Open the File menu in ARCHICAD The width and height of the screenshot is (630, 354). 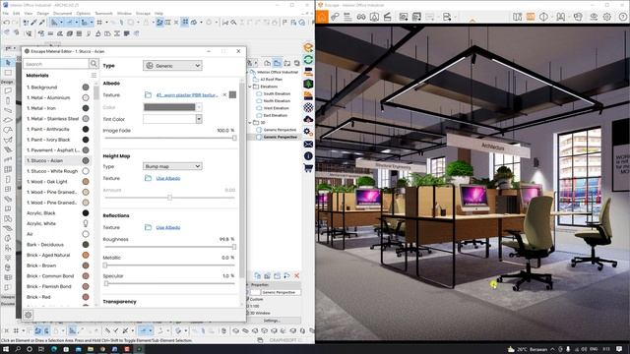6,13
